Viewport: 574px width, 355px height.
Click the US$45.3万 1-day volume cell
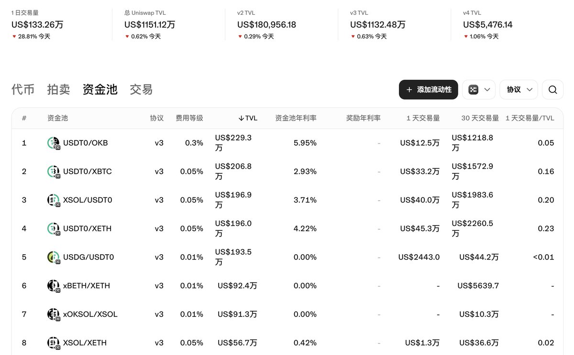click(x=420, y=229)
